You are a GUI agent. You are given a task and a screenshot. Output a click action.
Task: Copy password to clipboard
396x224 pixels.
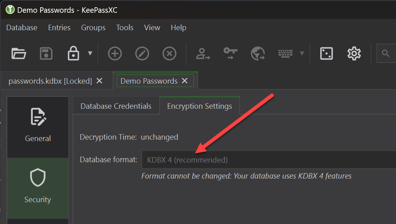pos(230,53)
